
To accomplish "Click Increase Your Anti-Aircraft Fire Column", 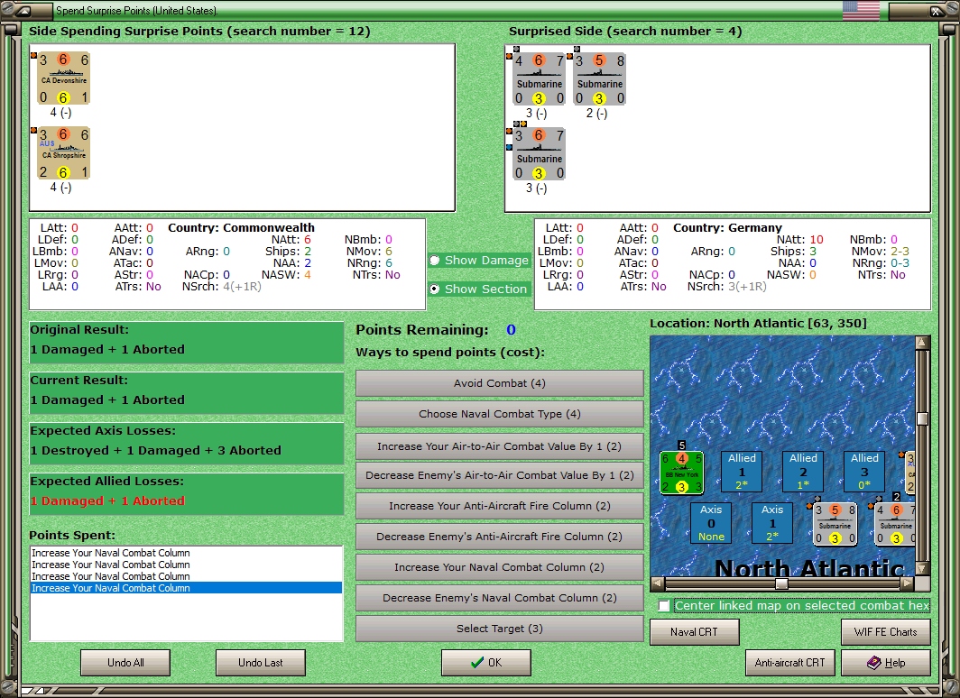I will (x=500, y=506).
